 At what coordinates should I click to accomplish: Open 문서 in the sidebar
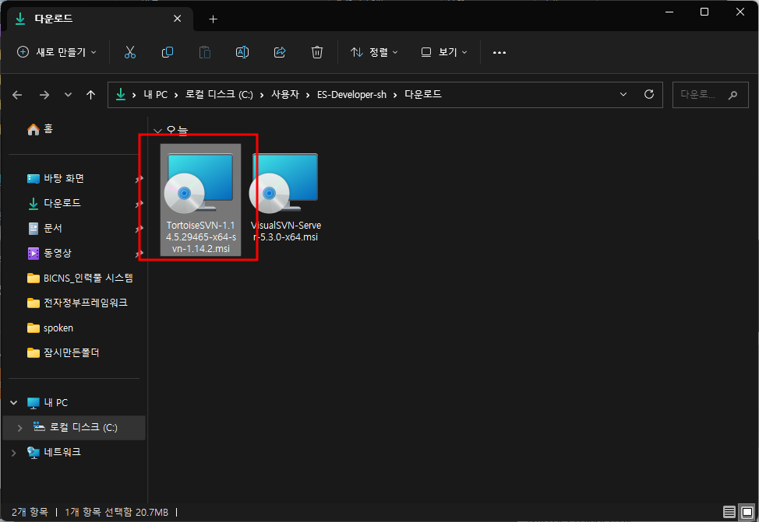click(45, 228)
